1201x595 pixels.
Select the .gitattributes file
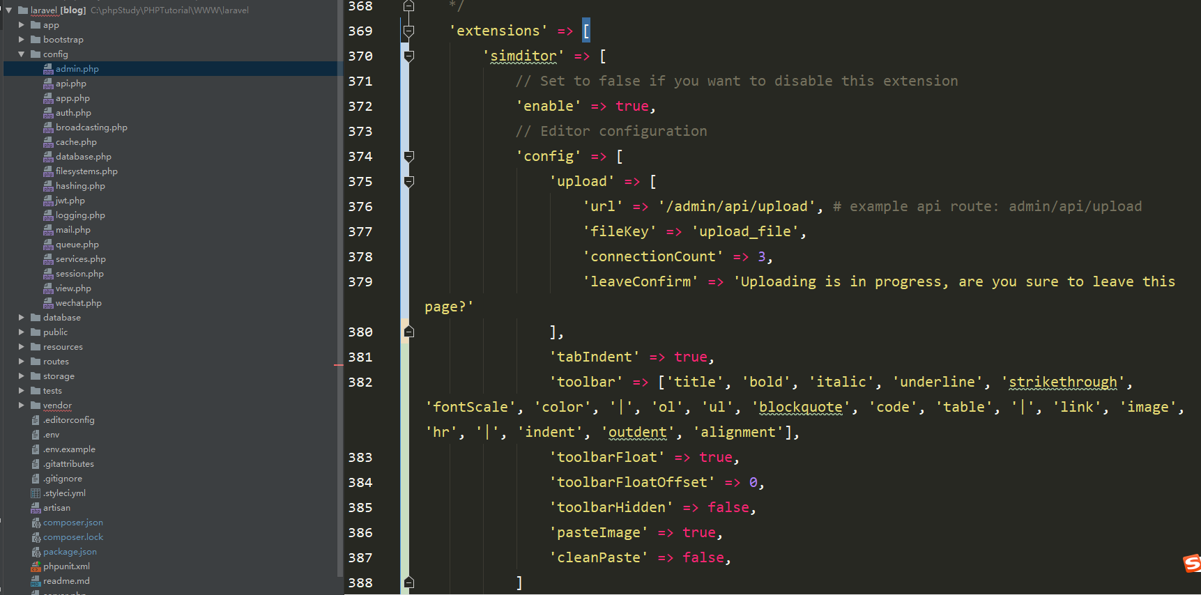click(68, 463)
